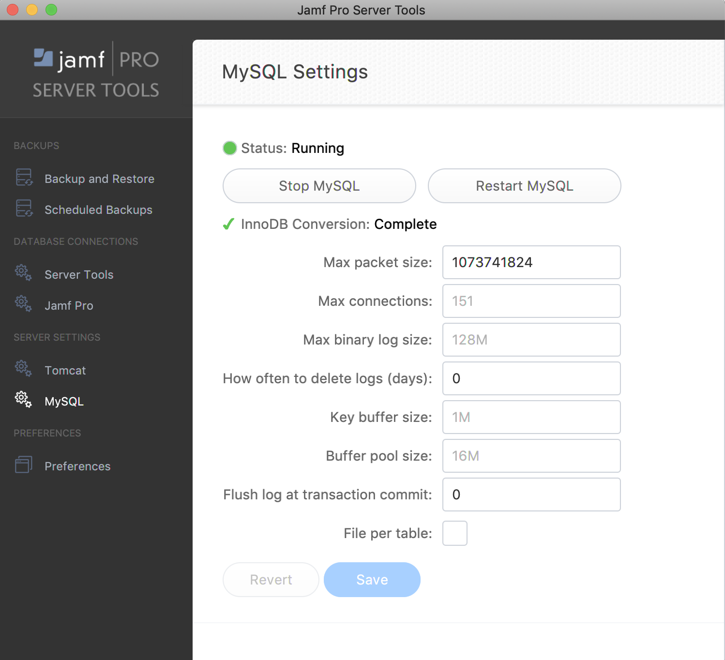
Task: Open Server Tools database connection settings gear
Action: pyautogui.click(x=23, y=273)
